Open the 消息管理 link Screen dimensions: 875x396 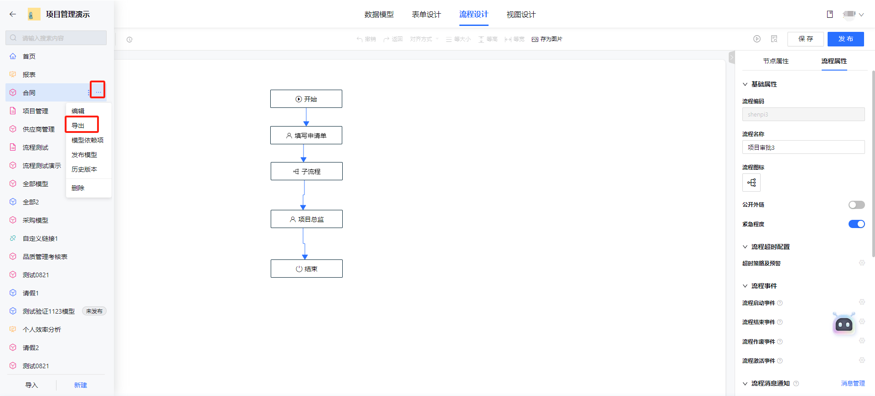click(x=853, y=383)
